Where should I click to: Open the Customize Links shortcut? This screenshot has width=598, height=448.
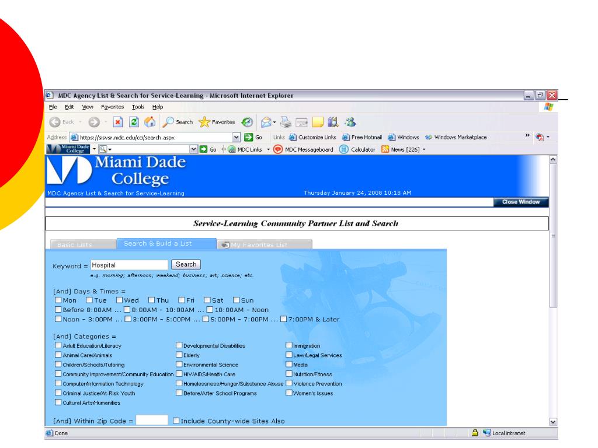point(313,137)
